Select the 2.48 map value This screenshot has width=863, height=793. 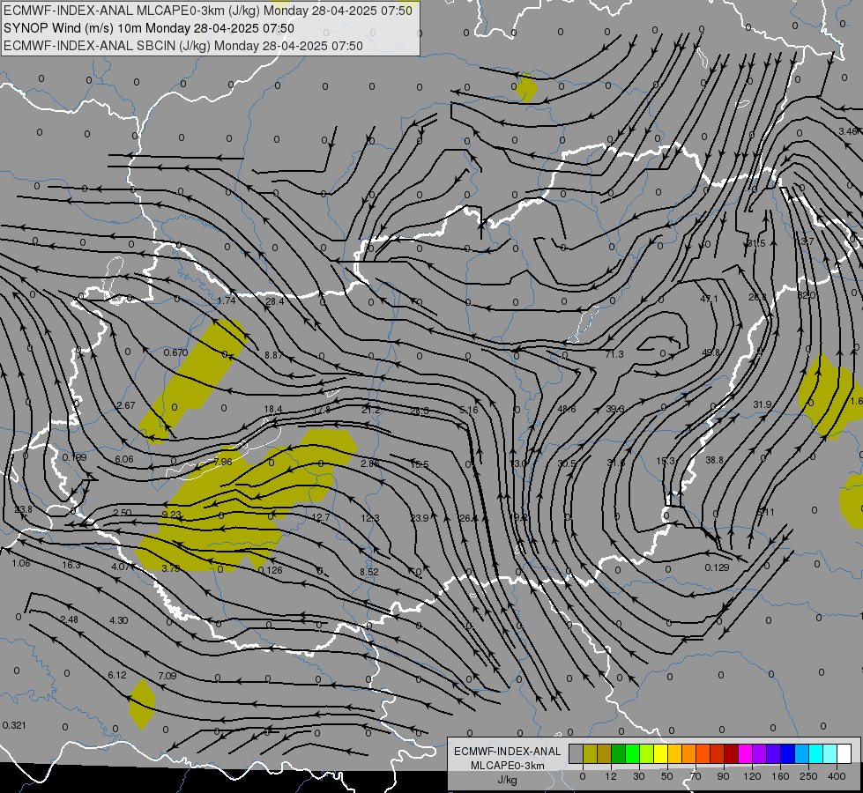(70, 619)
